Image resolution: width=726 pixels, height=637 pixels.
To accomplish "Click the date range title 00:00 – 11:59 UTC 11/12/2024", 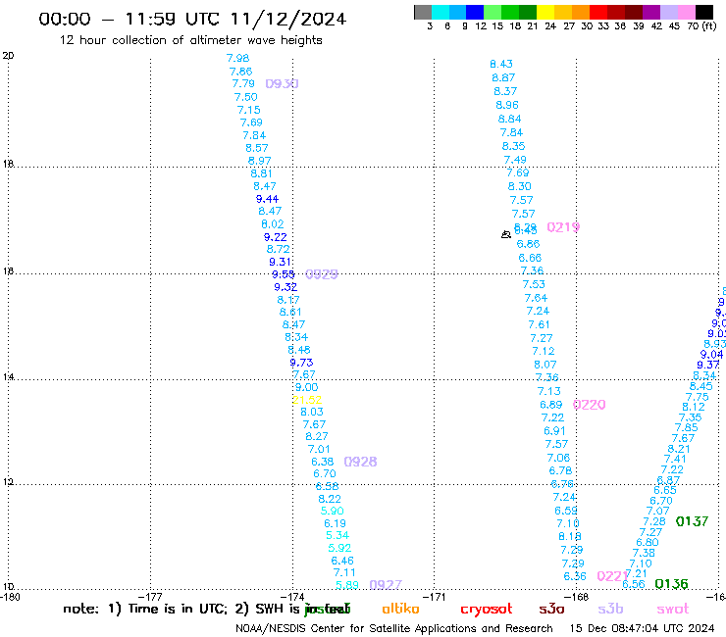I will pos(192,19).
